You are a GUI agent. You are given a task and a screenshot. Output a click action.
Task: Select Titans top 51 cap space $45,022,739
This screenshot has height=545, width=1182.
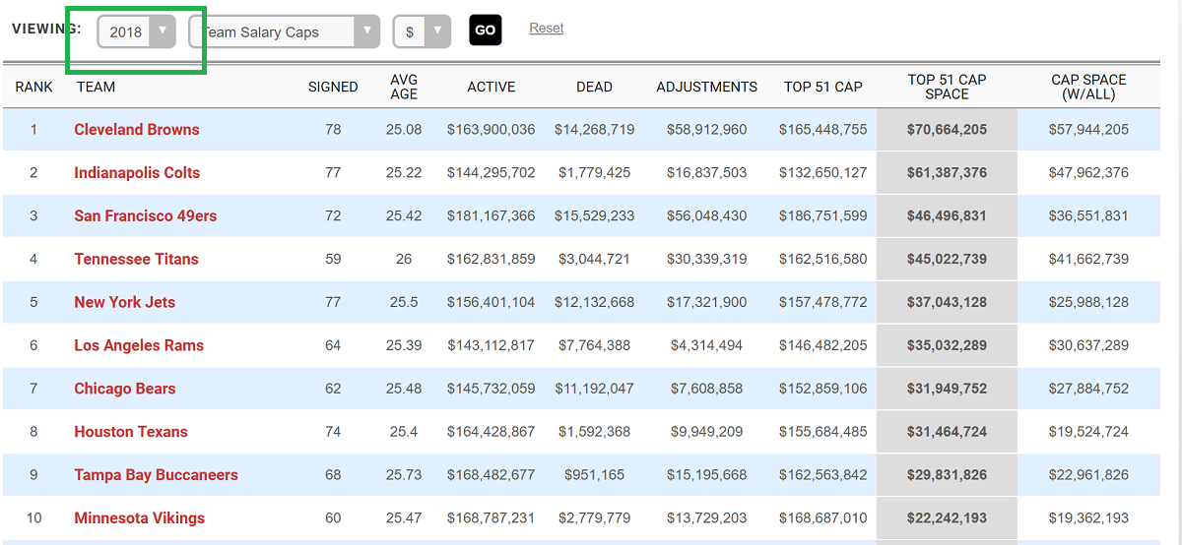(947, 260)
